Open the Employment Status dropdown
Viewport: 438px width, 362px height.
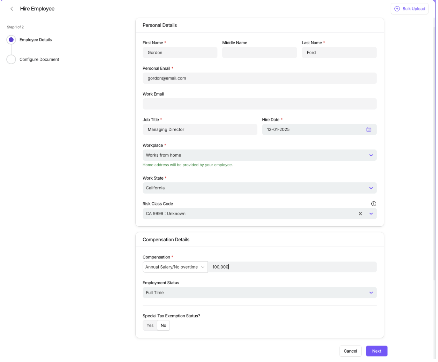click(x=371, y=293)
